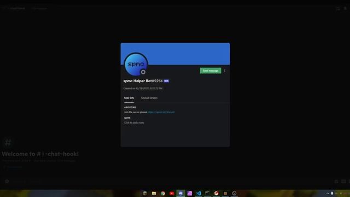Open the red YouTube taskbar icon

[x=172, y=193]
